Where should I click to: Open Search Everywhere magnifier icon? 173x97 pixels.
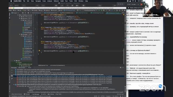[x=122, y=10]
